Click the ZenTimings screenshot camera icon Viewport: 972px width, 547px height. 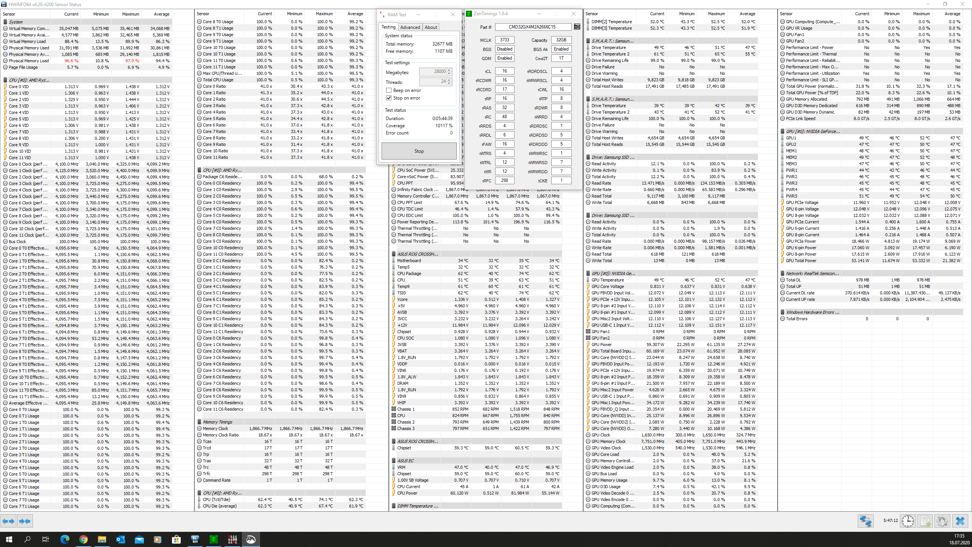coord(577,27)
